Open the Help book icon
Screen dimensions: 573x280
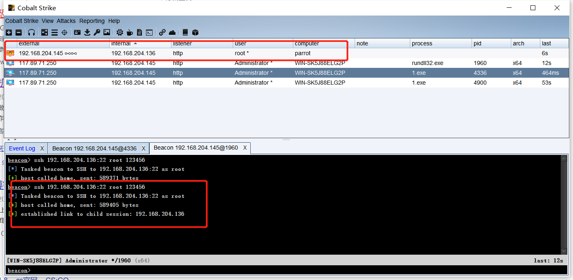coord(185,32)
